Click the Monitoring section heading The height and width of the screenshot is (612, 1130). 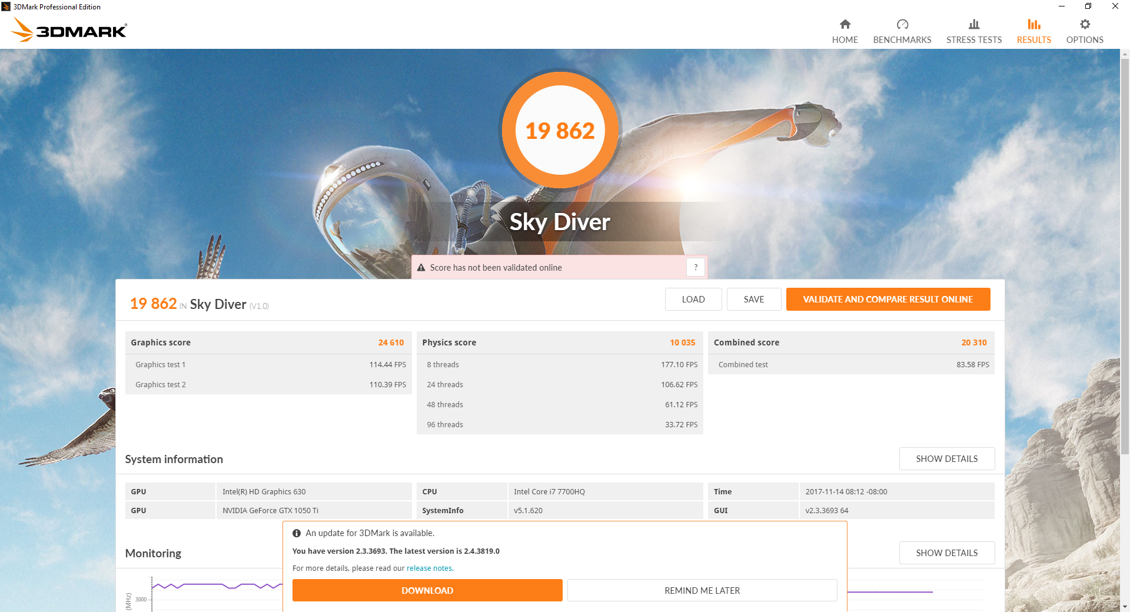[x=153, y=553]
